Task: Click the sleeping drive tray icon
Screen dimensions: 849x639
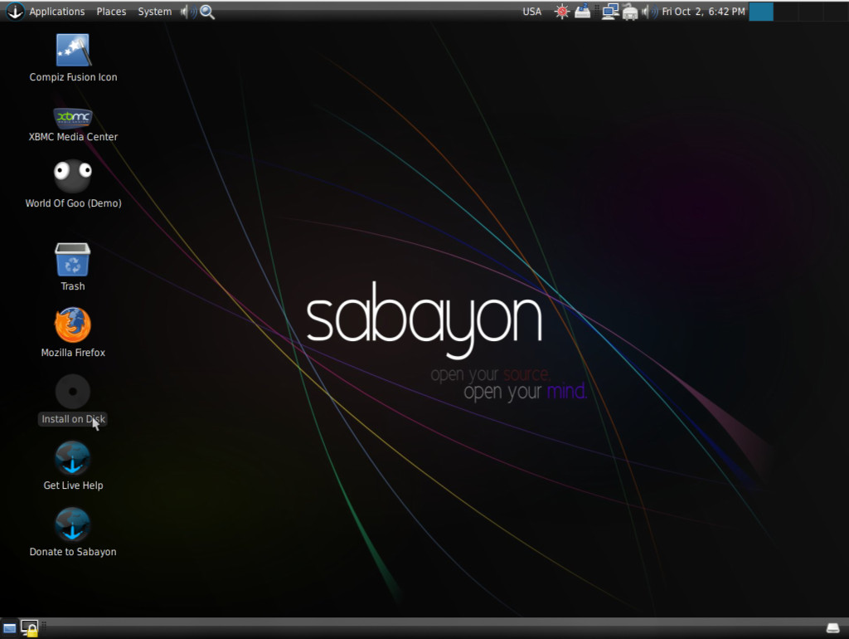Action: pyautogui.click(x=582, y=11)
